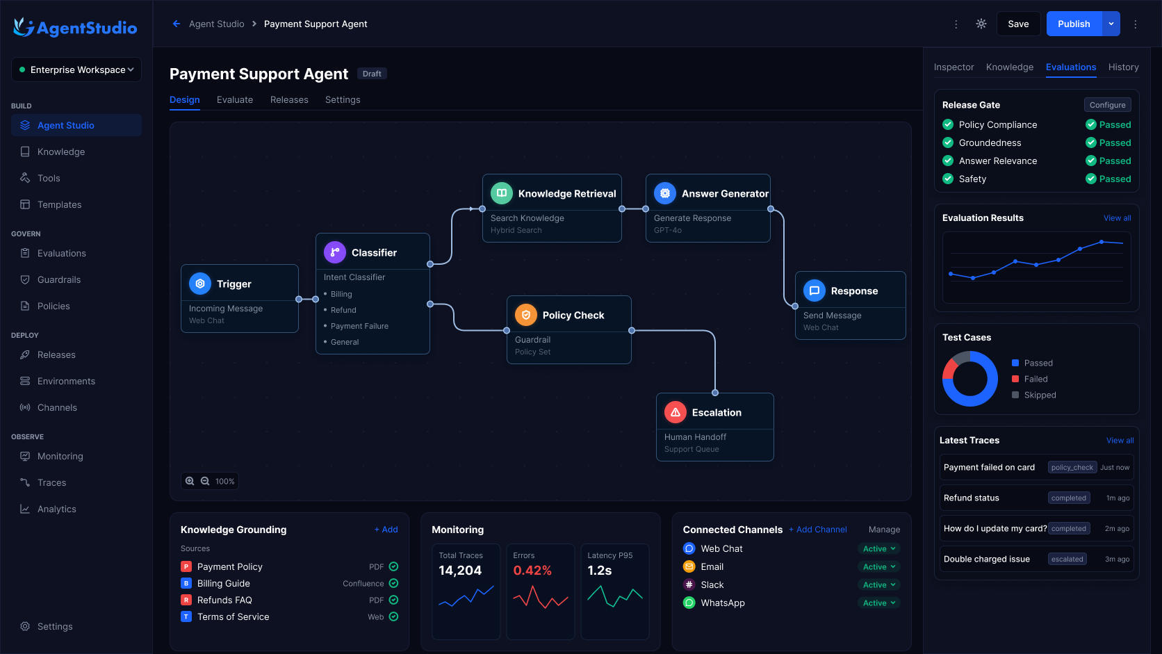Open the Payment failed on card trace
The image size is (1162, 654).
click(x=1037, y=467)
